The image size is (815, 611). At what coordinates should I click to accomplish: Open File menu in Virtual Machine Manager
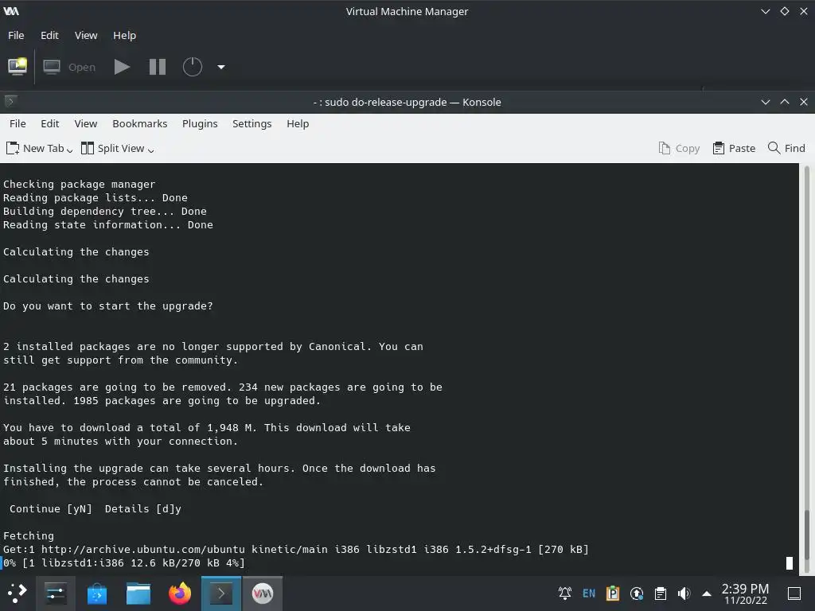tap(16, 35)
